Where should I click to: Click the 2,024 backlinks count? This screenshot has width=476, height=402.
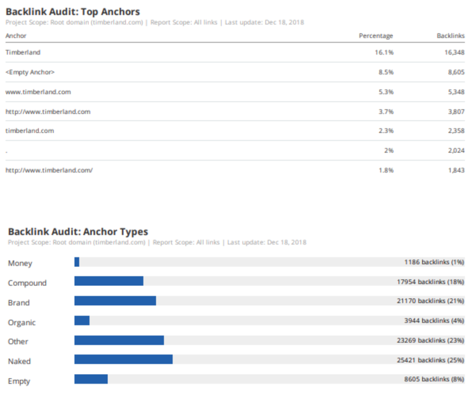[456, 150]
